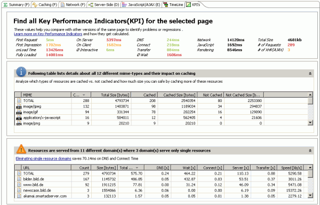Open Eliminating single resource domains link
Viewport: 320px width, 205px height.
pos(44,159)
